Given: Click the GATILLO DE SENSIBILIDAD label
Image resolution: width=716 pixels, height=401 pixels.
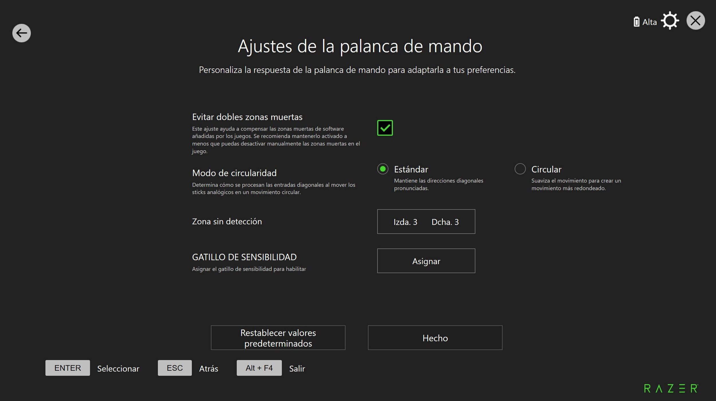Looking at the screenshot, I should click(x=244, y=257).
